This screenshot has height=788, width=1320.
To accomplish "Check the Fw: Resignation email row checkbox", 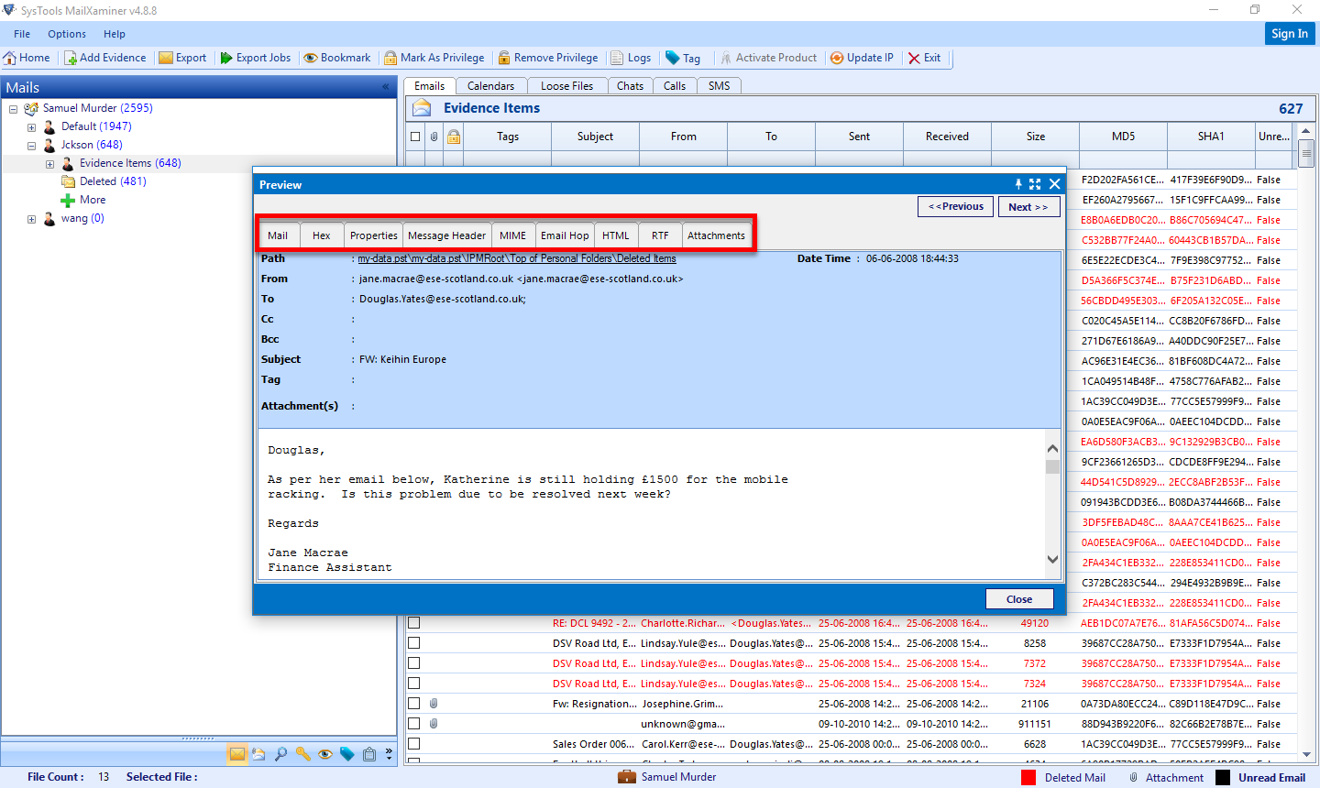I will coord(414,704).
